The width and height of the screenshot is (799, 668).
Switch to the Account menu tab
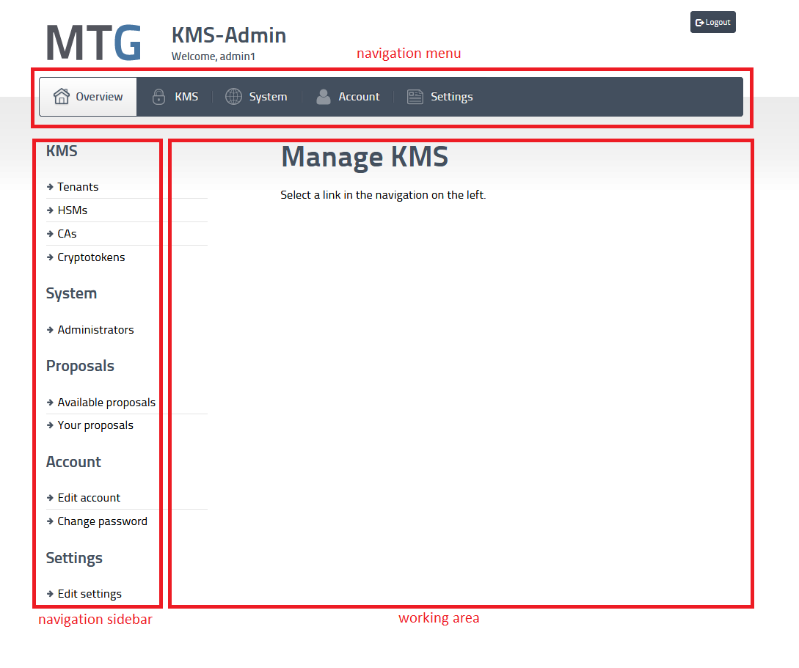[359, 97]
